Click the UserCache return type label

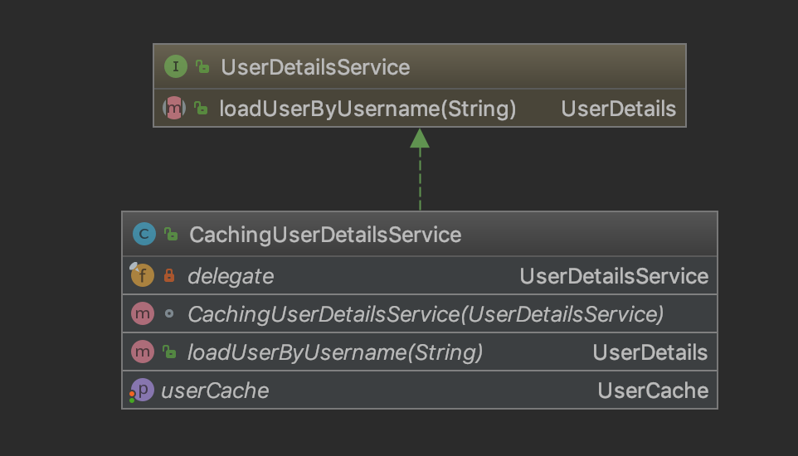653,391
